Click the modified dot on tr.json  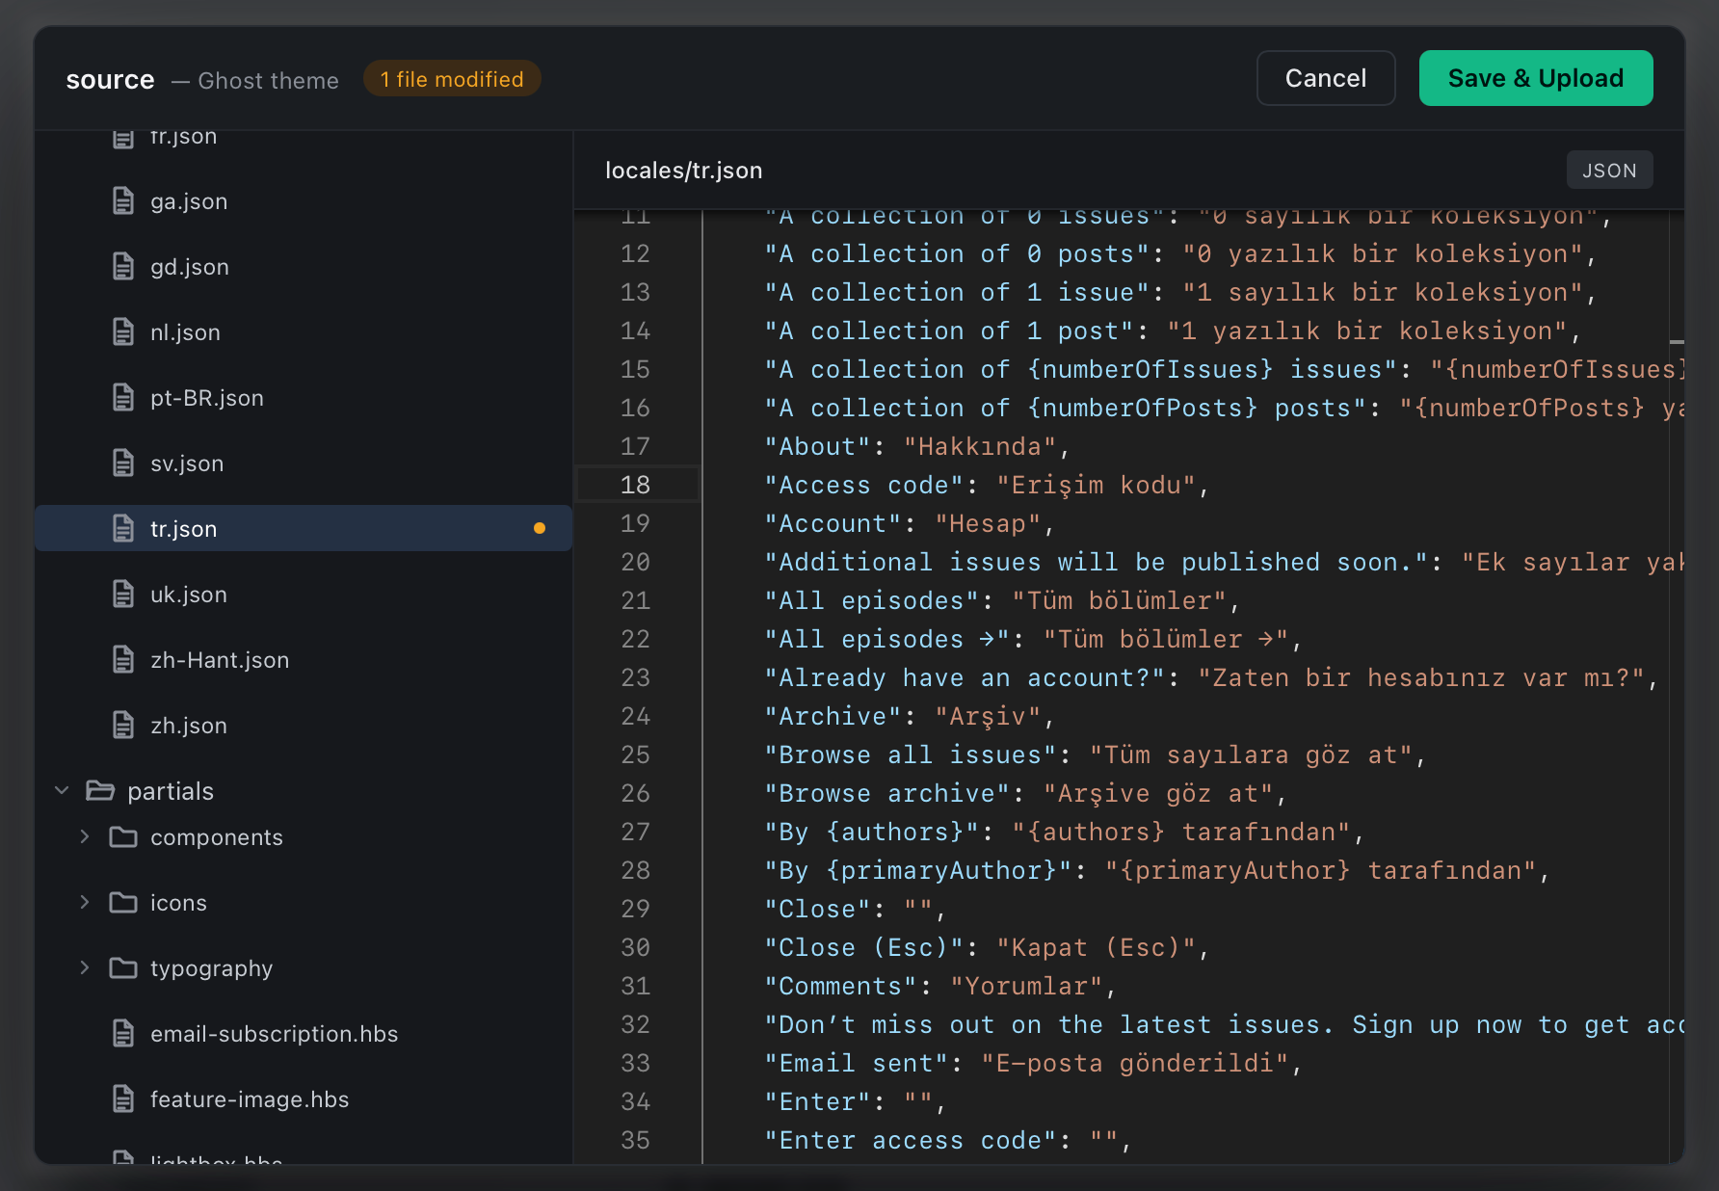pyautogui.click(x=540, y=528)
